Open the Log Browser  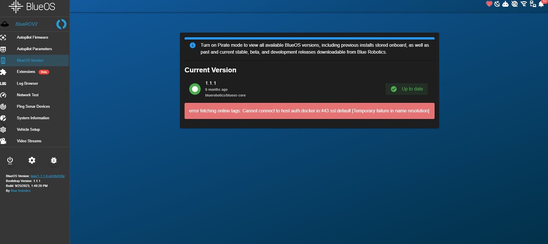(27, 83)
